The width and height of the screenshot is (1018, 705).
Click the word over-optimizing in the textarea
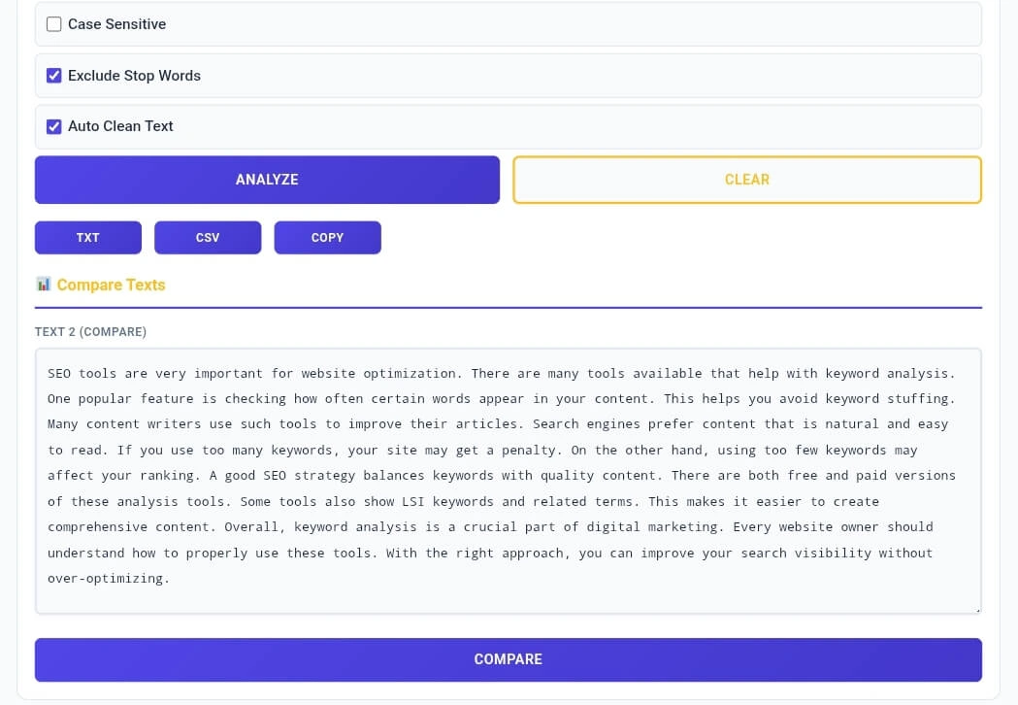(107, 578)
